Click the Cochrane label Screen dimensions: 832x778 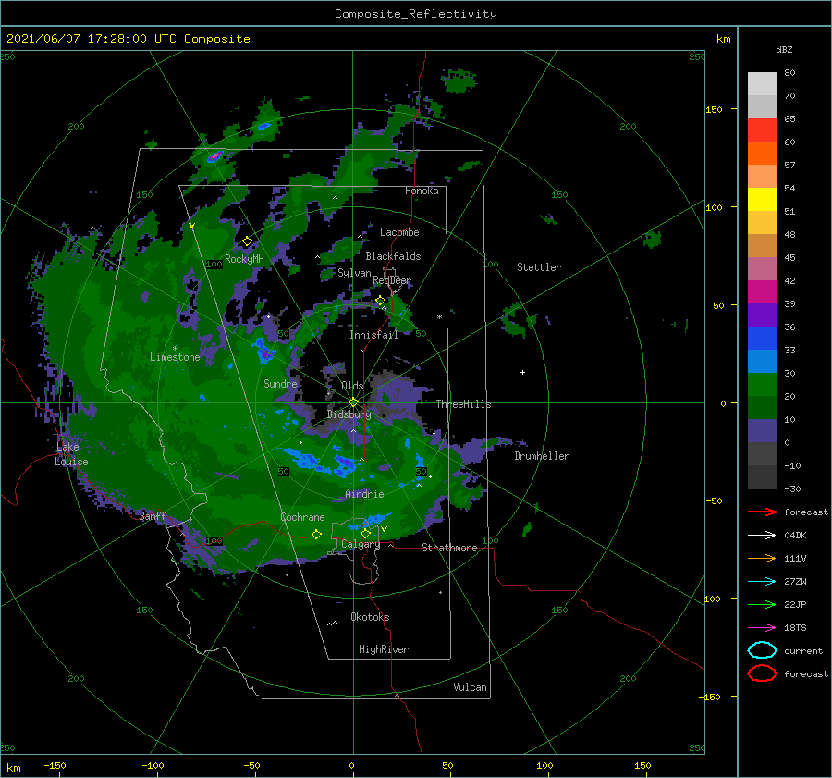point(302,517)
